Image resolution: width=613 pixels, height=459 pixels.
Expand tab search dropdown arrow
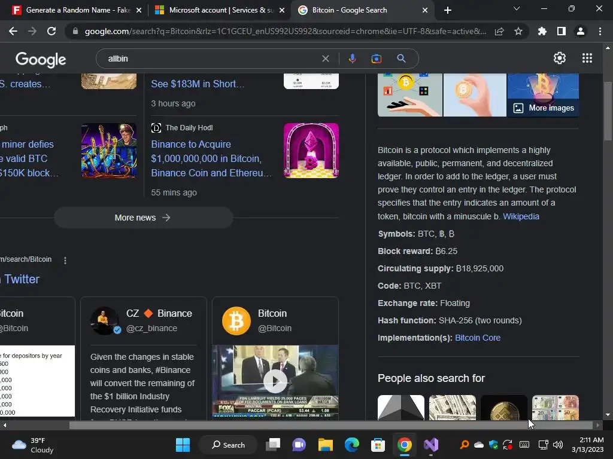(x=517, y=8)
